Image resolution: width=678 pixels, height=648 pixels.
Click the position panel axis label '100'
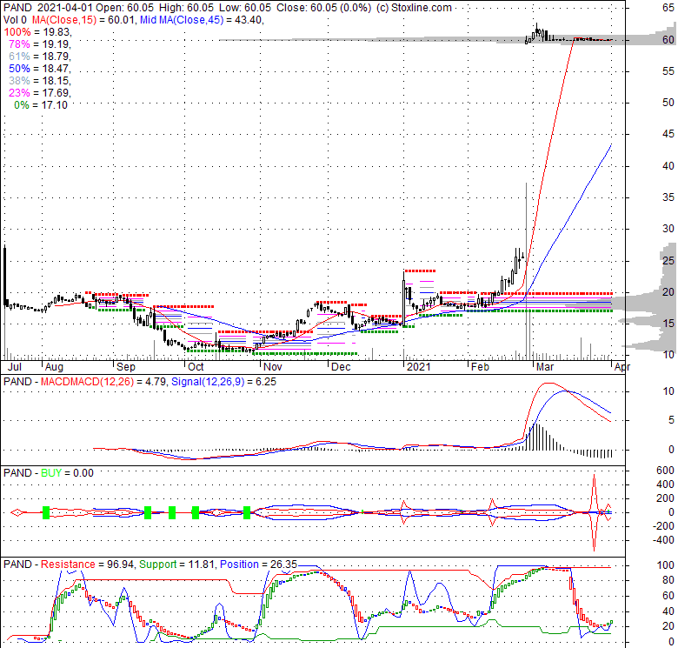pos(666,565)
